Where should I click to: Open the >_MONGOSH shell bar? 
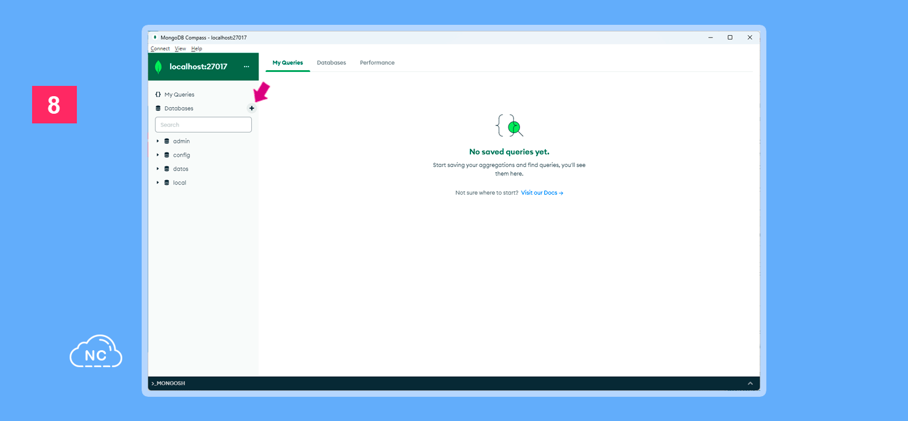coord(454,383)
